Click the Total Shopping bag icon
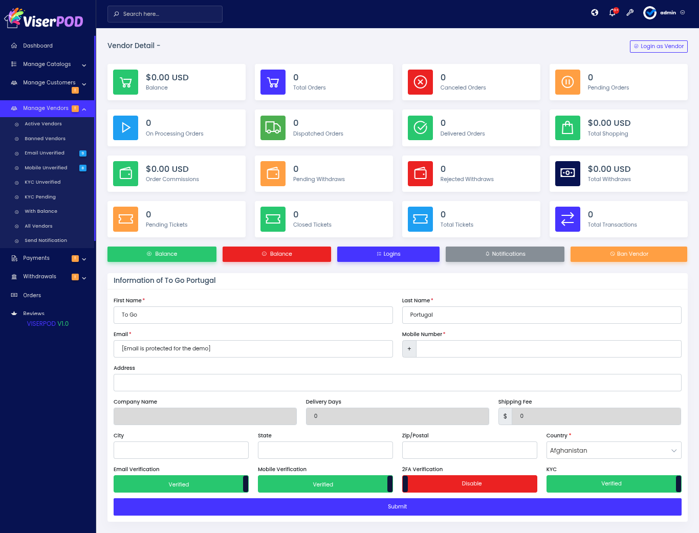The width and height of the screenshot is (699, 533). coord(567,128)
